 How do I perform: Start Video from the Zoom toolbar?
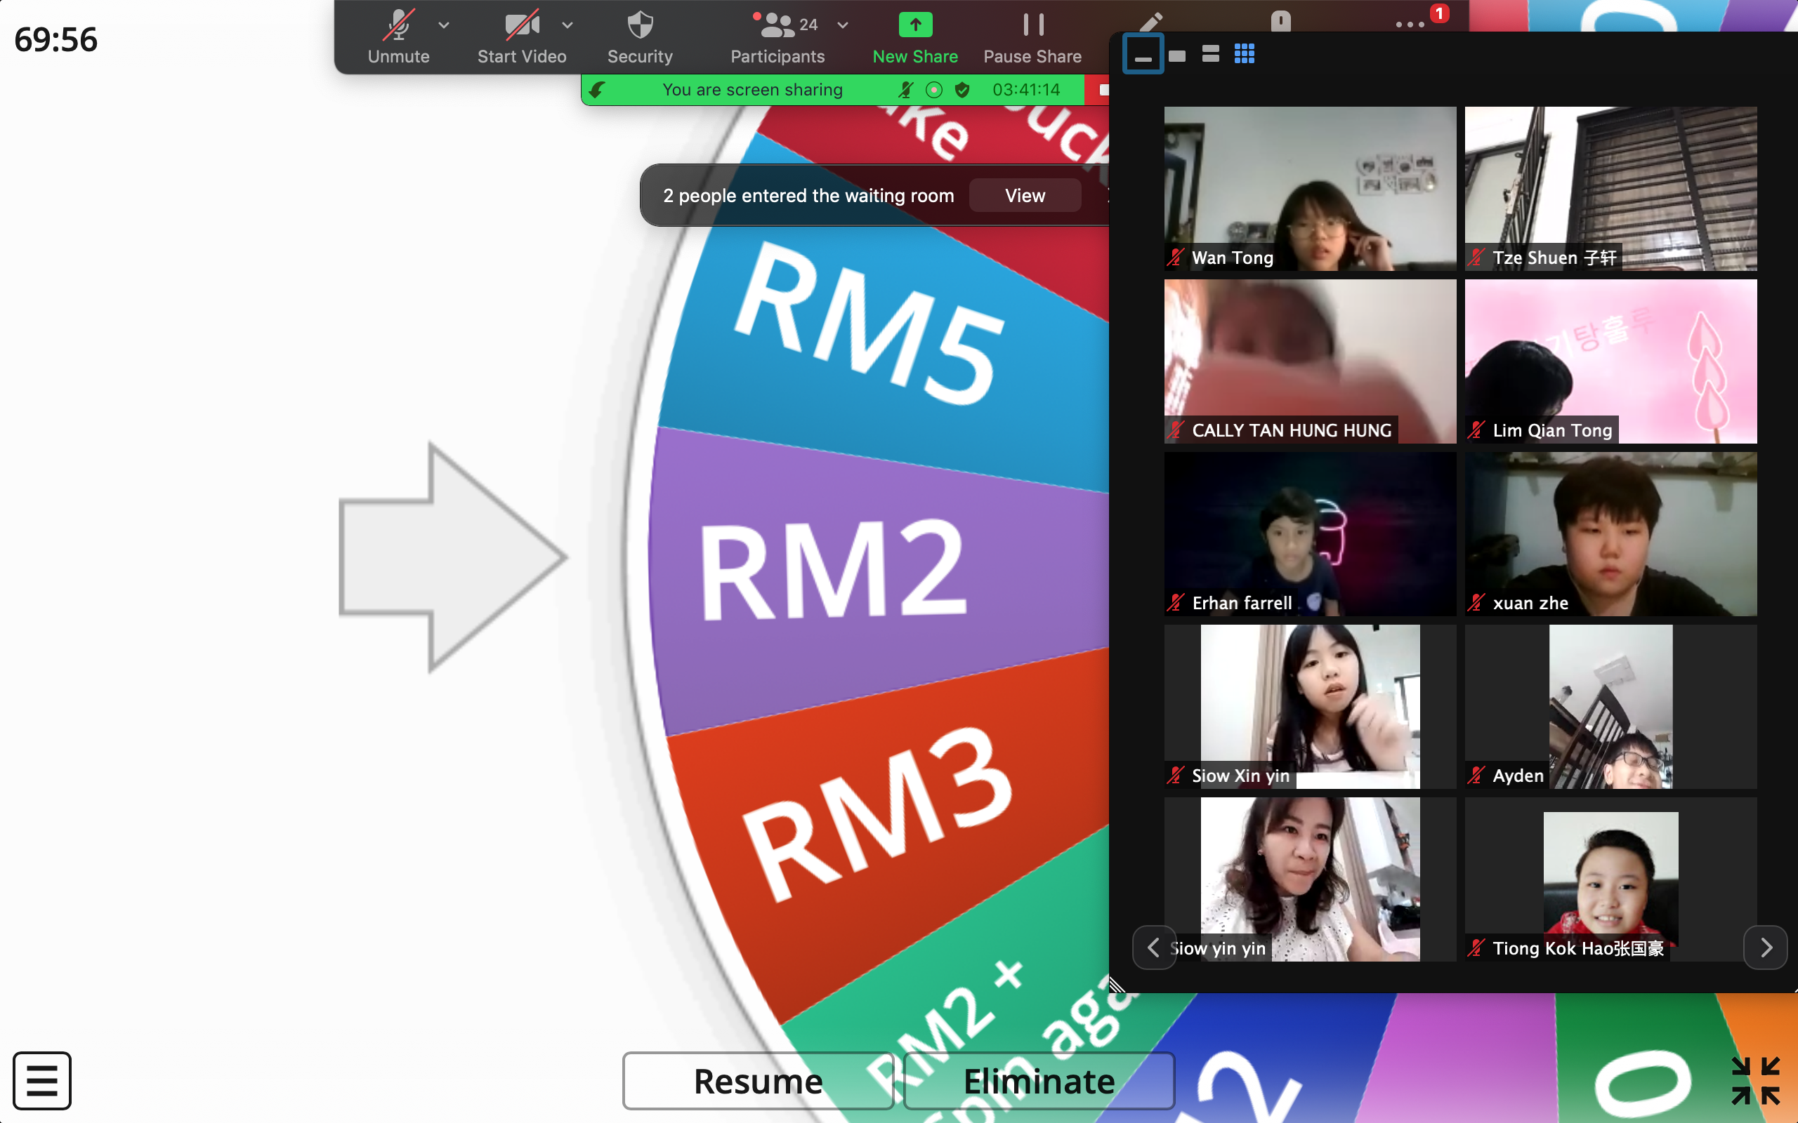(x=522, y=37)
